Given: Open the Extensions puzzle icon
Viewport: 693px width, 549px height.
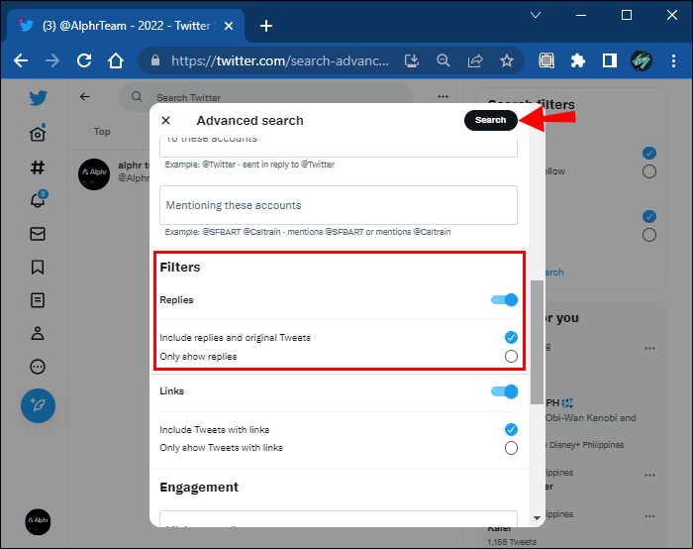Looking at the screenshot, I should coord(577,60).
